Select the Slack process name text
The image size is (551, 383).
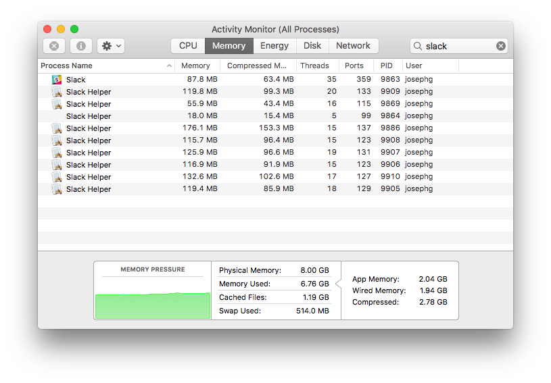pos(76,80)
